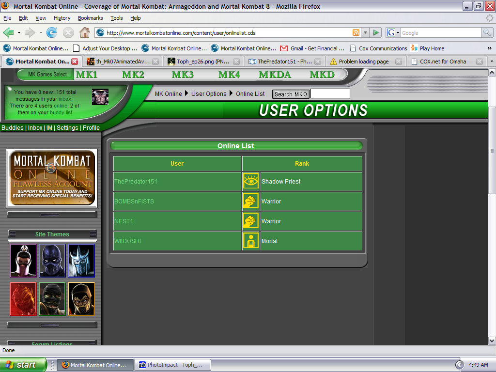
Task: Open the Tools menu
Action: point(117,18)
